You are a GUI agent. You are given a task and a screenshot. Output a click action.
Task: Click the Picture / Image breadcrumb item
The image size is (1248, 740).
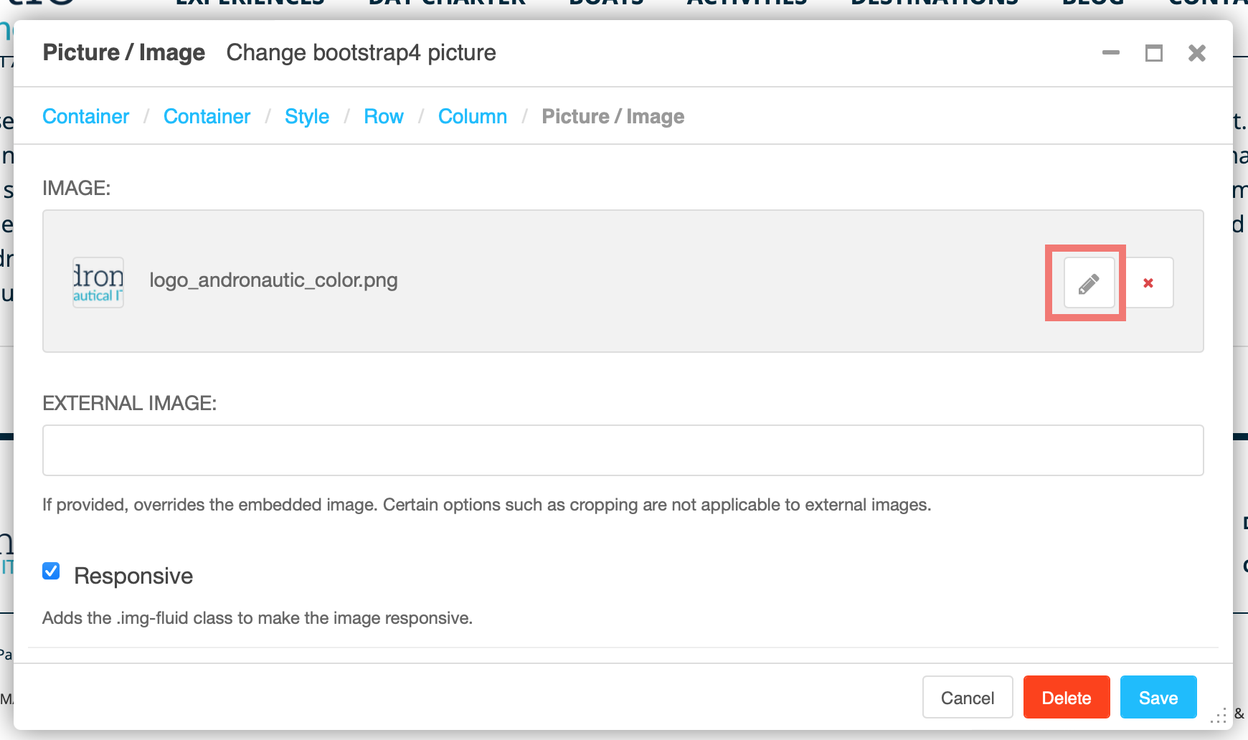613,116
